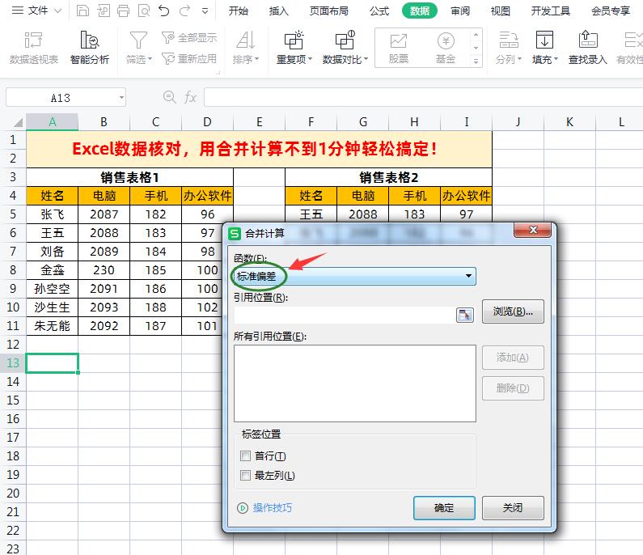Switch to the 开始 tab
This screenshot has height=555, width=643.
pos(239,11)
